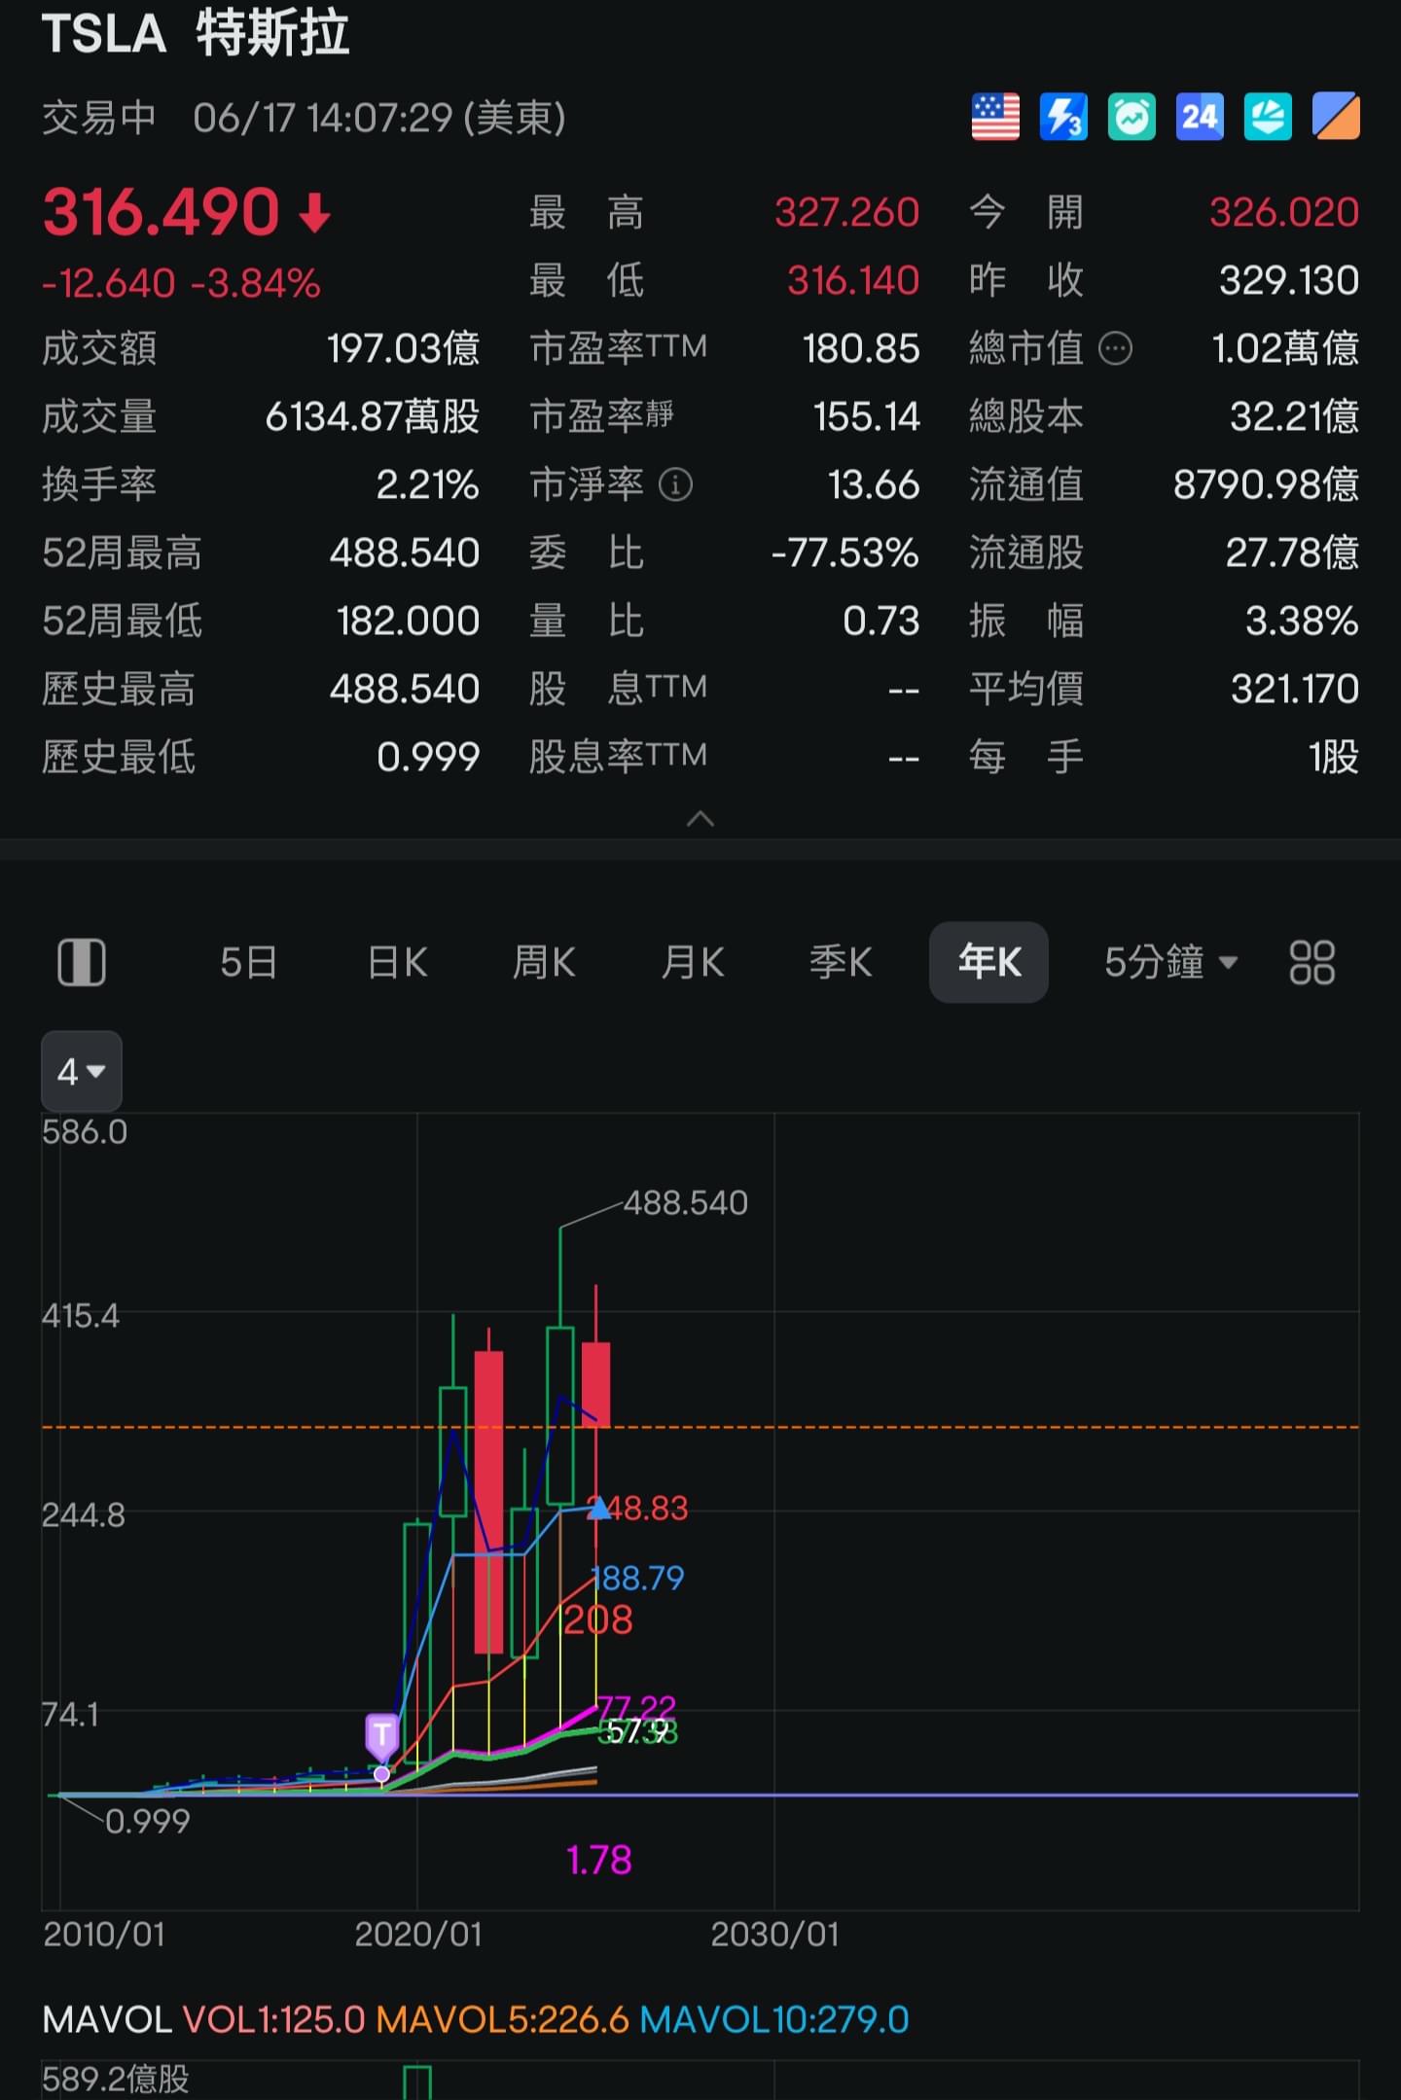The image size is (1401, 2100).
Task: Open the four-square chart grid icon
Action: (x=1311, y=963)
